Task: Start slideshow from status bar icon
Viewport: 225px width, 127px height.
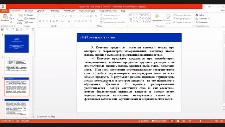Action: coord(189,121)
